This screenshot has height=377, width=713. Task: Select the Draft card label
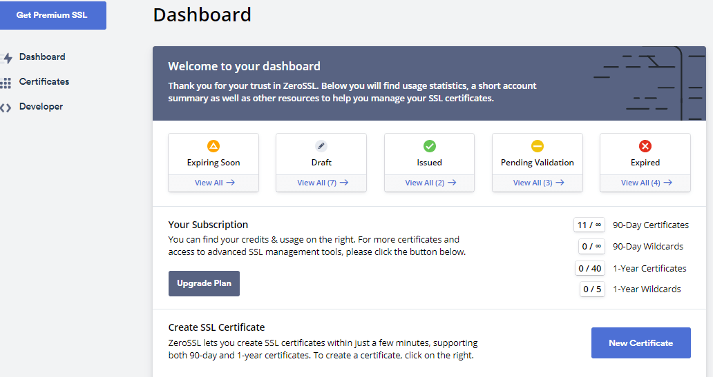coord(321,163)
